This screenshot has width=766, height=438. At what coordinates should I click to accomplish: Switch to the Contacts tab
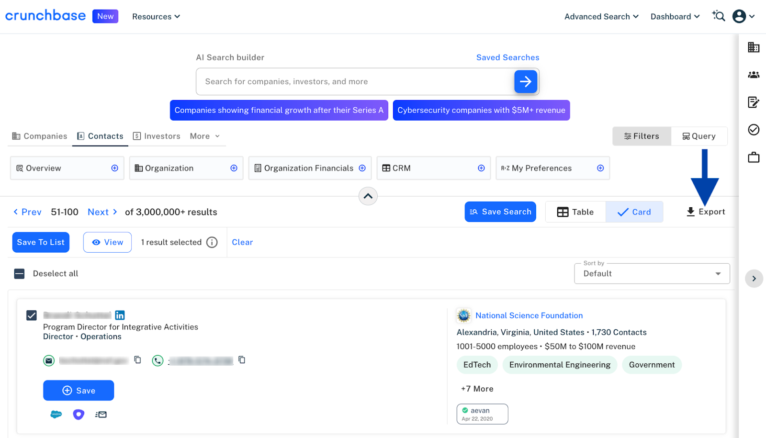tap(100, 136)
